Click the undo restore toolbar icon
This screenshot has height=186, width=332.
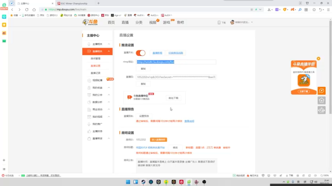pyautogui.click(x=320, y=10)
